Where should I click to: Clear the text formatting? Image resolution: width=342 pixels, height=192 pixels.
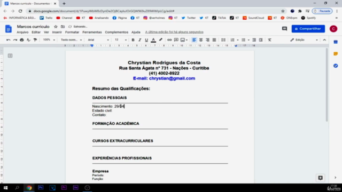(270, 40)
